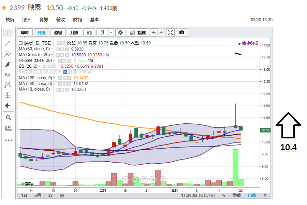Image resolution: width=307 pixels, height=205 pixels.
Task: Toggle 對數 logarithmic scale
Action: (236, 195)
